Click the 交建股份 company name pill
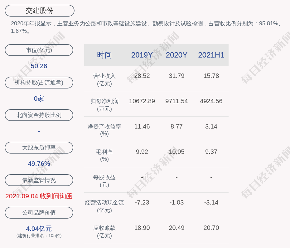This screenshot has height=248, width=290. (x=40, y=11)
